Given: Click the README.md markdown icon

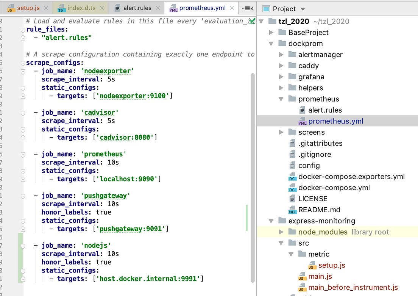Looking at the screenshot, I should (x=292, y=210).
